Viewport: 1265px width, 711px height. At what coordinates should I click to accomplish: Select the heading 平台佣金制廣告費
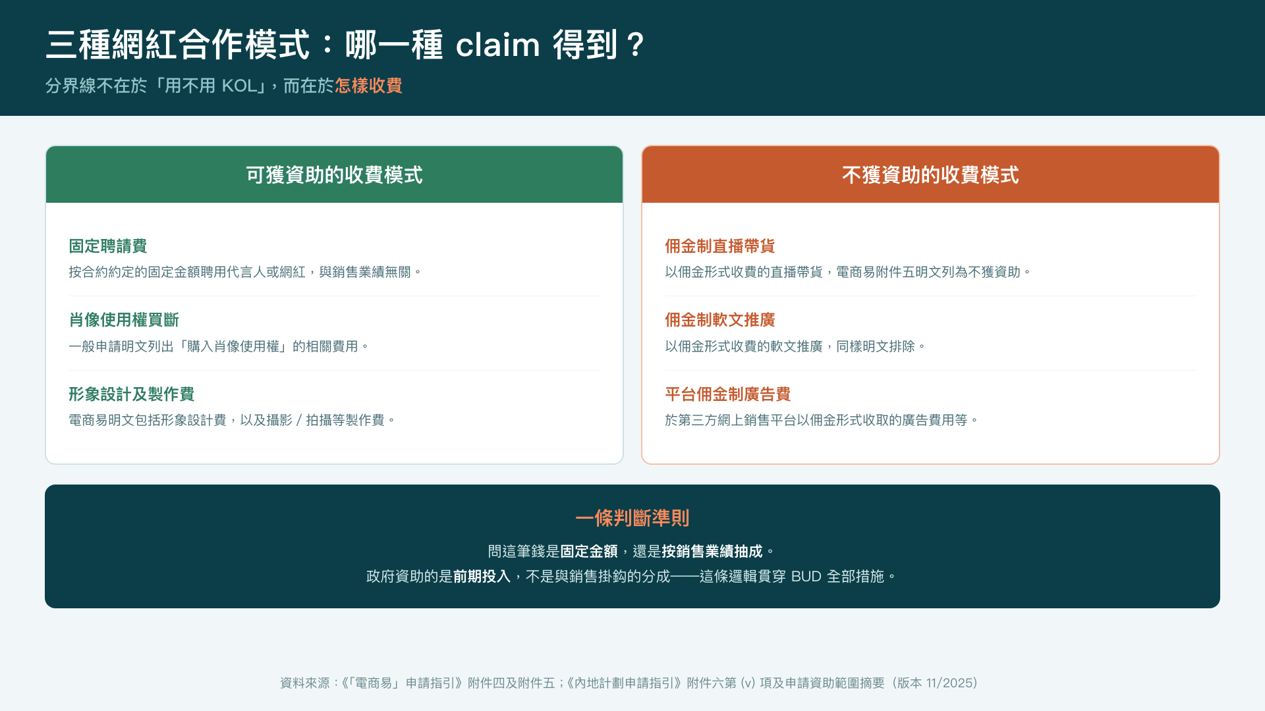727,394
